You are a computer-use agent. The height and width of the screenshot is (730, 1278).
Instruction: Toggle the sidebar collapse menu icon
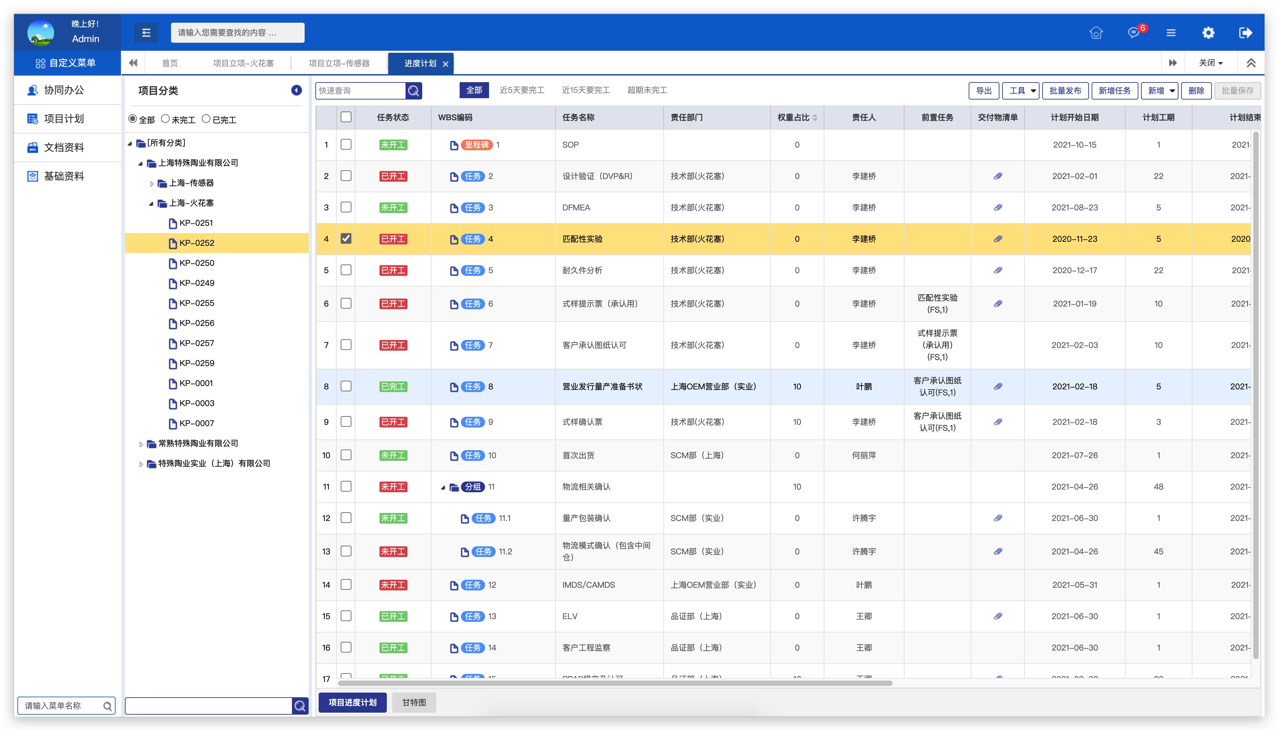click(146, 33)
